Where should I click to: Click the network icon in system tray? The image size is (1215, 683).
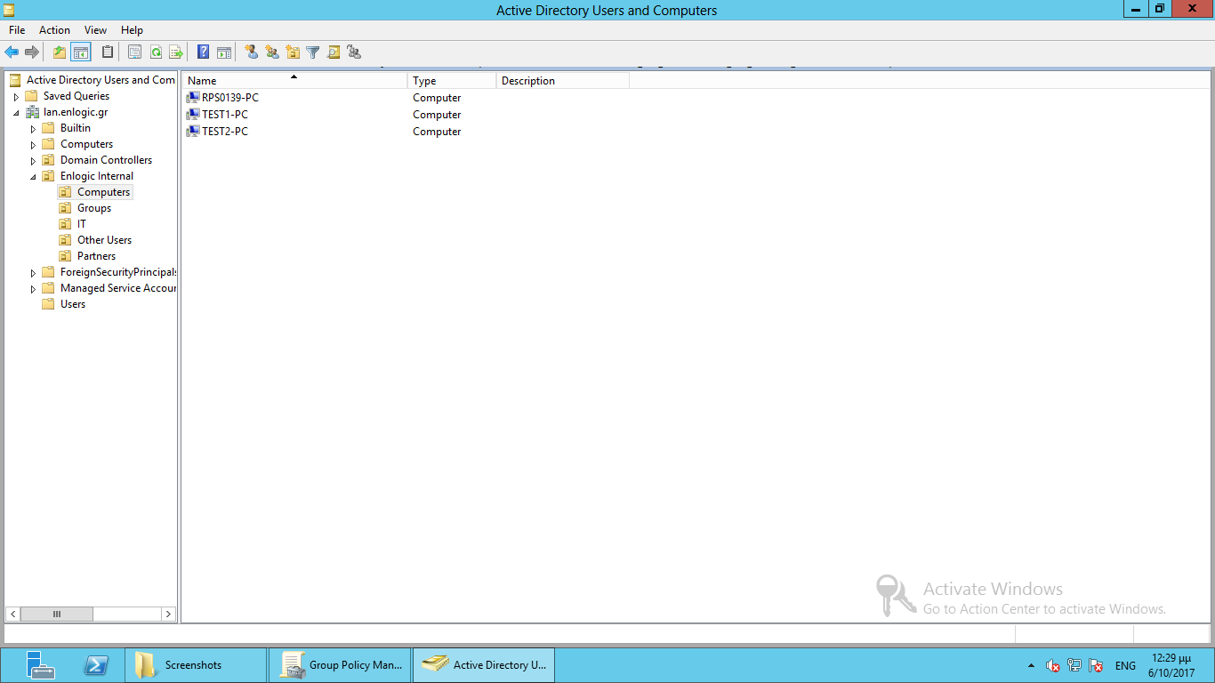[x=1074, y=665]
